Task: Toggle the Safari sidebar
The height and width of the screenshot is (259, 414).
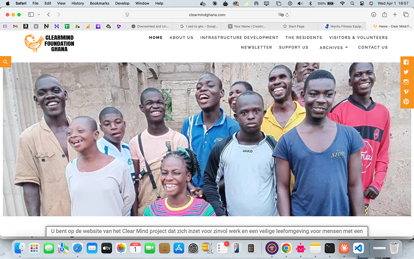Action: [31, 15]
